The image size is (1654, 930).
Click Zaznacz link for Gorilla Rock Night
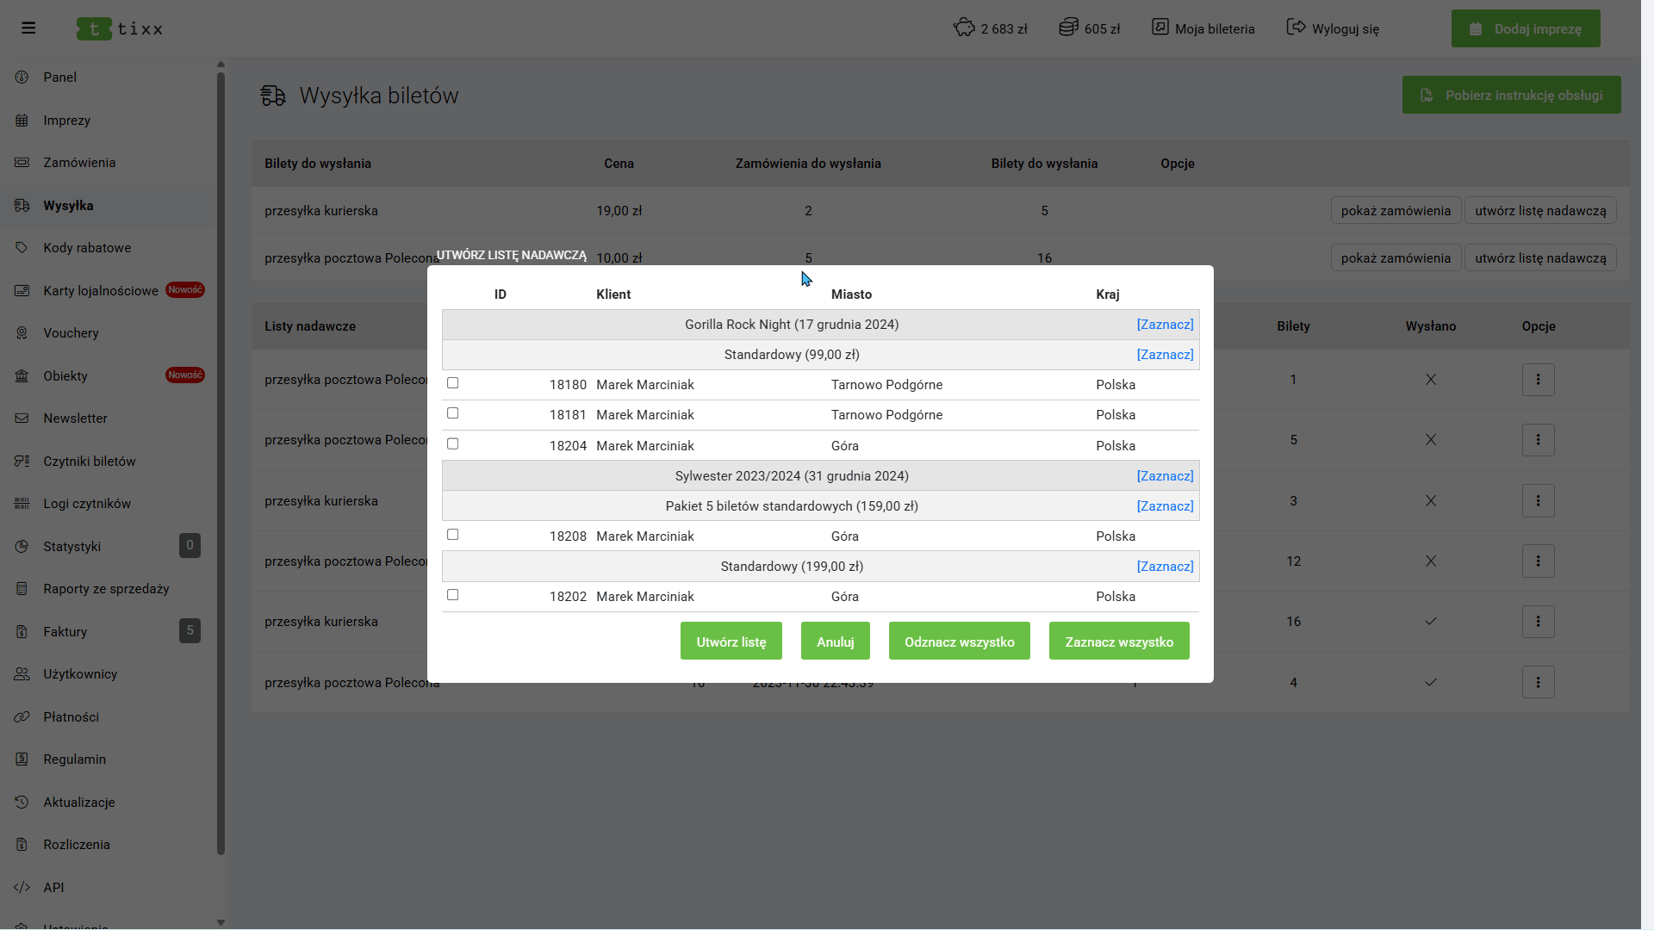[1165, 325]
